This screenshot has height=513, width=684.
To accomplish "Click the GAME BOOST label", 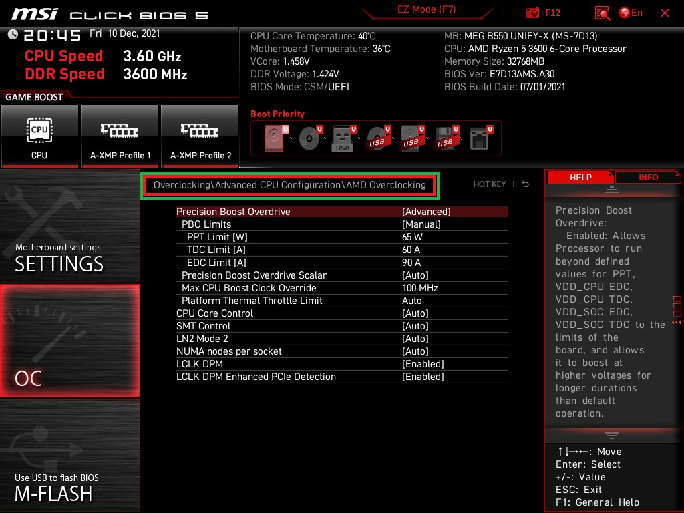I will (34, 97).
